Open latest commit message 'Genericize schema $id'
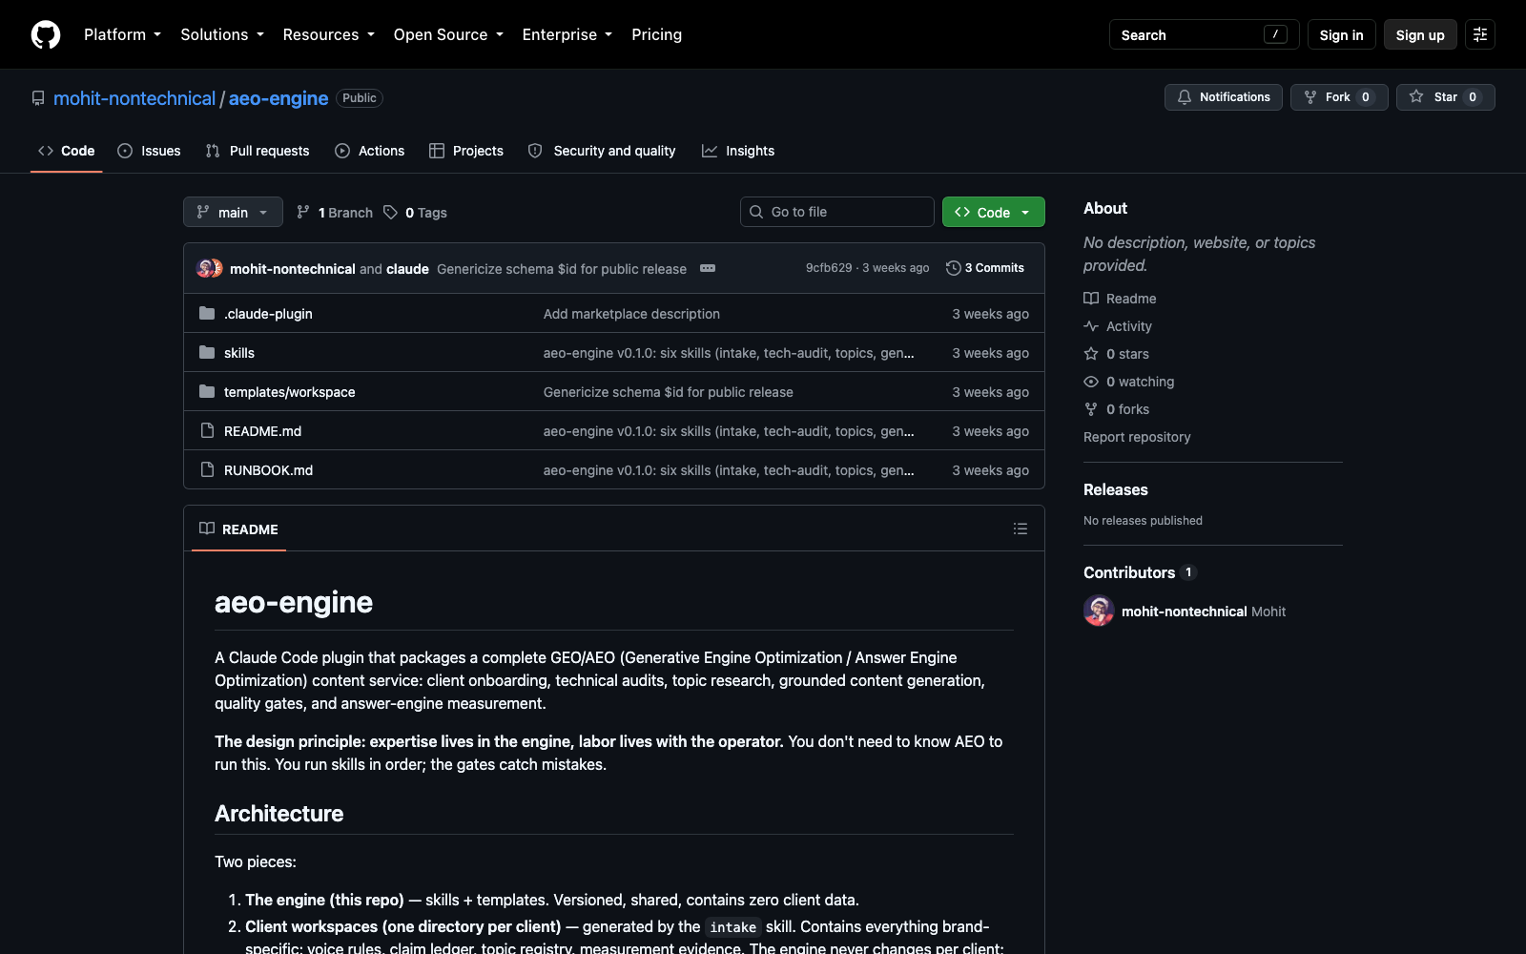Screen dimensions: 1526x954 click(562, 269)
